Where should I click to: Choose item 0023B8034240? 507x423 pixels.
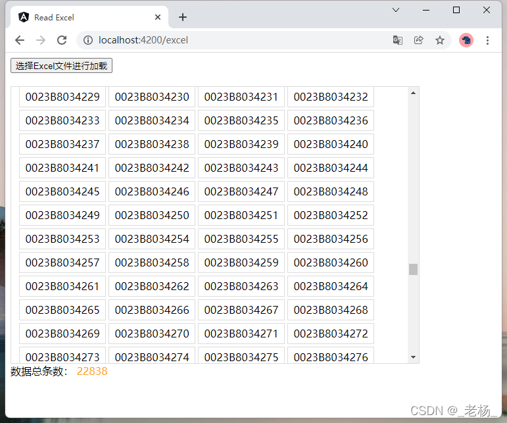[331, 144]
